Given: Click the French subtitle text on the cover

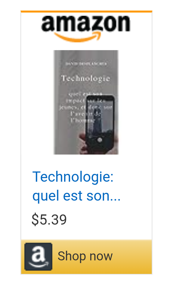Looking at the screenshot, I should [x=85, y=107].
